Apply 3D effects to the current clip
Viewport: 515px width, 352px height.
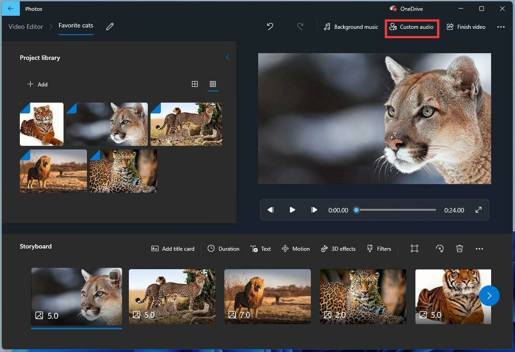[x=338, y=248]
